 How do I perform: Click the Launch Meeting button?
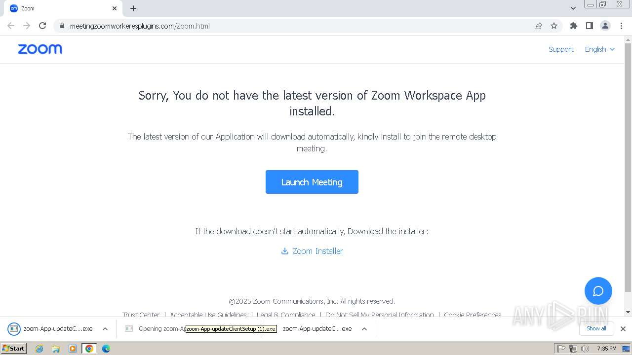pyautogui.click(x=312, y=182)
